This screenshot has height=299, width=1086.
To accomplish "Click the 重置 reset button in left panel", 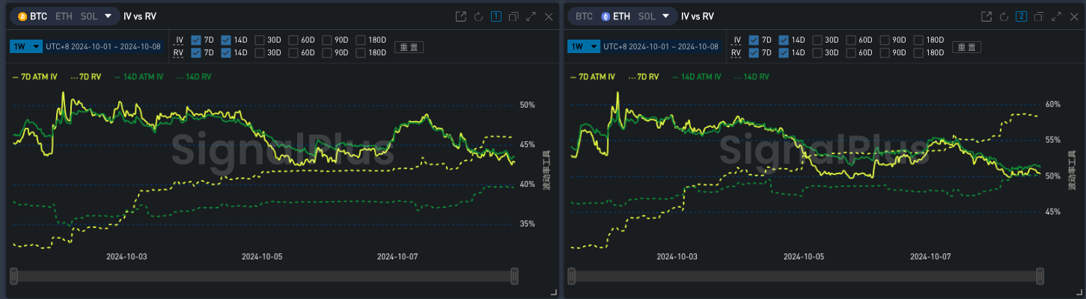I will click(409, 47).
